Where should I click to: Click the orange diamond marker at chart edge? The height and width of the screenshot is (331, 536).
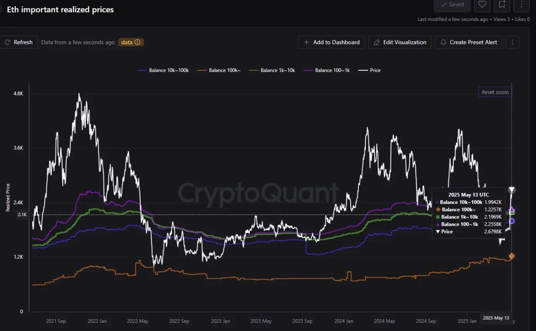[511, 256]
